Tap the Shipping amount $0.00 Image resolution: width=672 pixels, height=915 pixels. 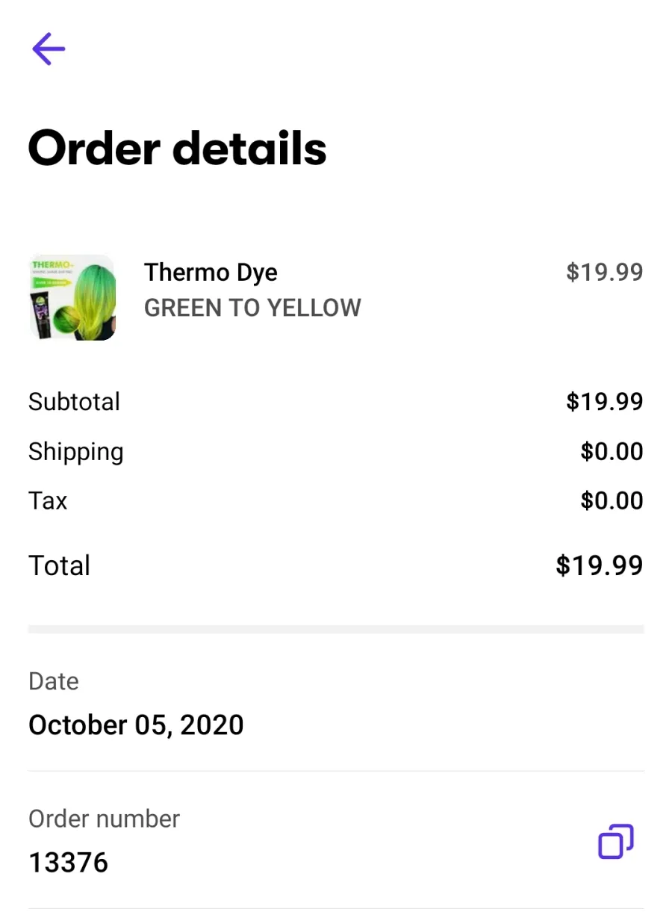click(612, 451)
